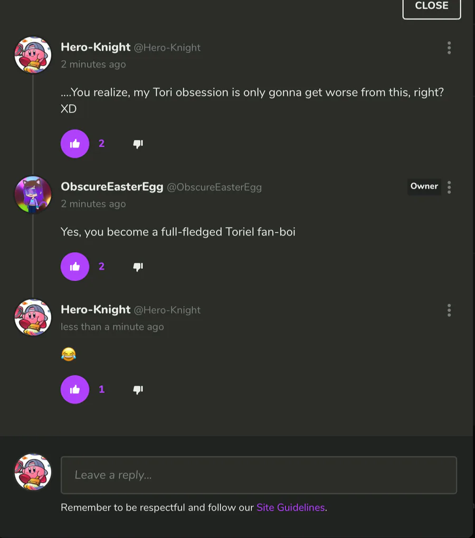The image size is (475, 538).
Task: Click Hero-Knight's avatar on the top comment
Action: pos(33,55)
